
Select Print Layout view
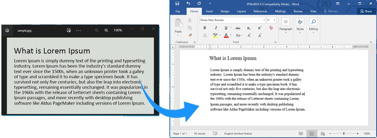pyautogui.click(x=311, y=133)
